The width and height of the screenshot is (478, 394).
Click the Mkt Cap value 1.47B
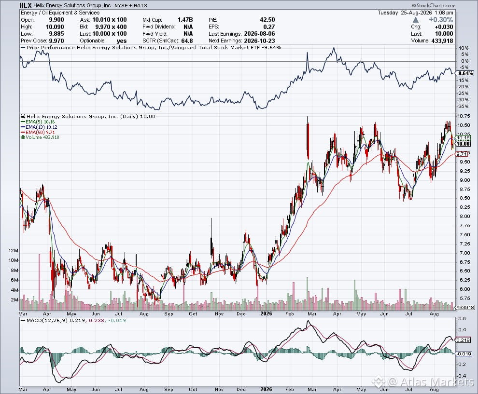[185, 20]
